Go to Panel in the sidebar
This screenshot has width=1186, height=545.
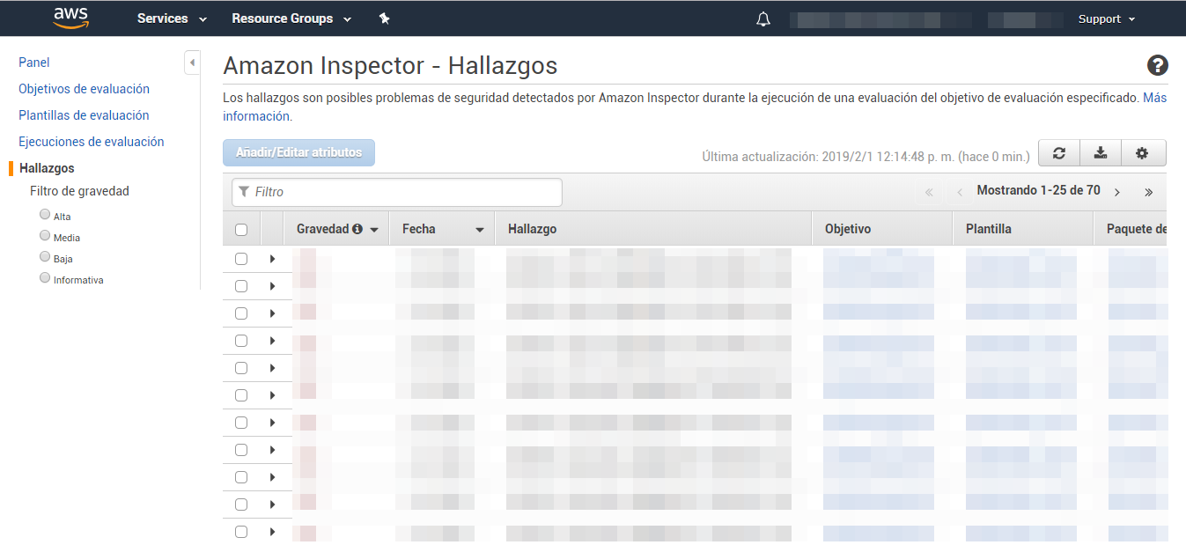[34, 63]
